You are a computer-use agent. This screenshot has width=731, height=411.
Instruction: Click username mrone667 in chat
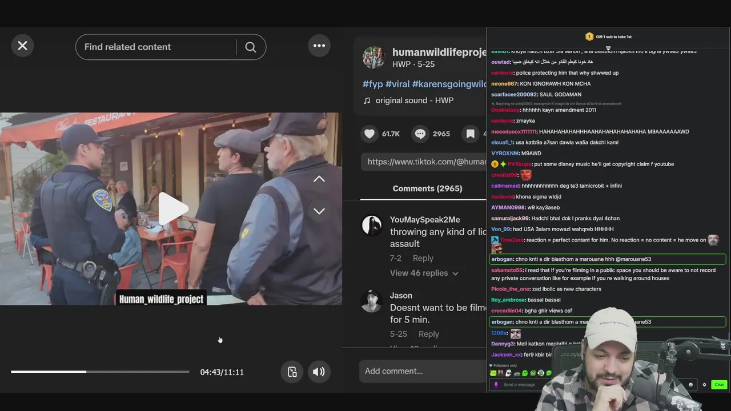click(504, 84)
